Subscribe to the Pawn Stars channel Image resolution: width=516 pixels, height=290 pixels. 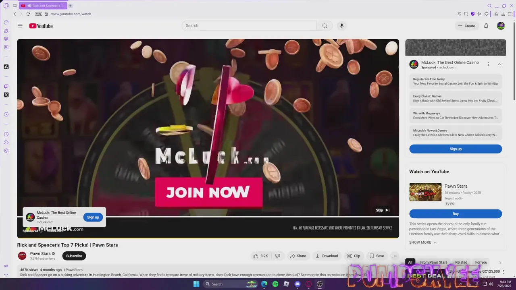74,256
